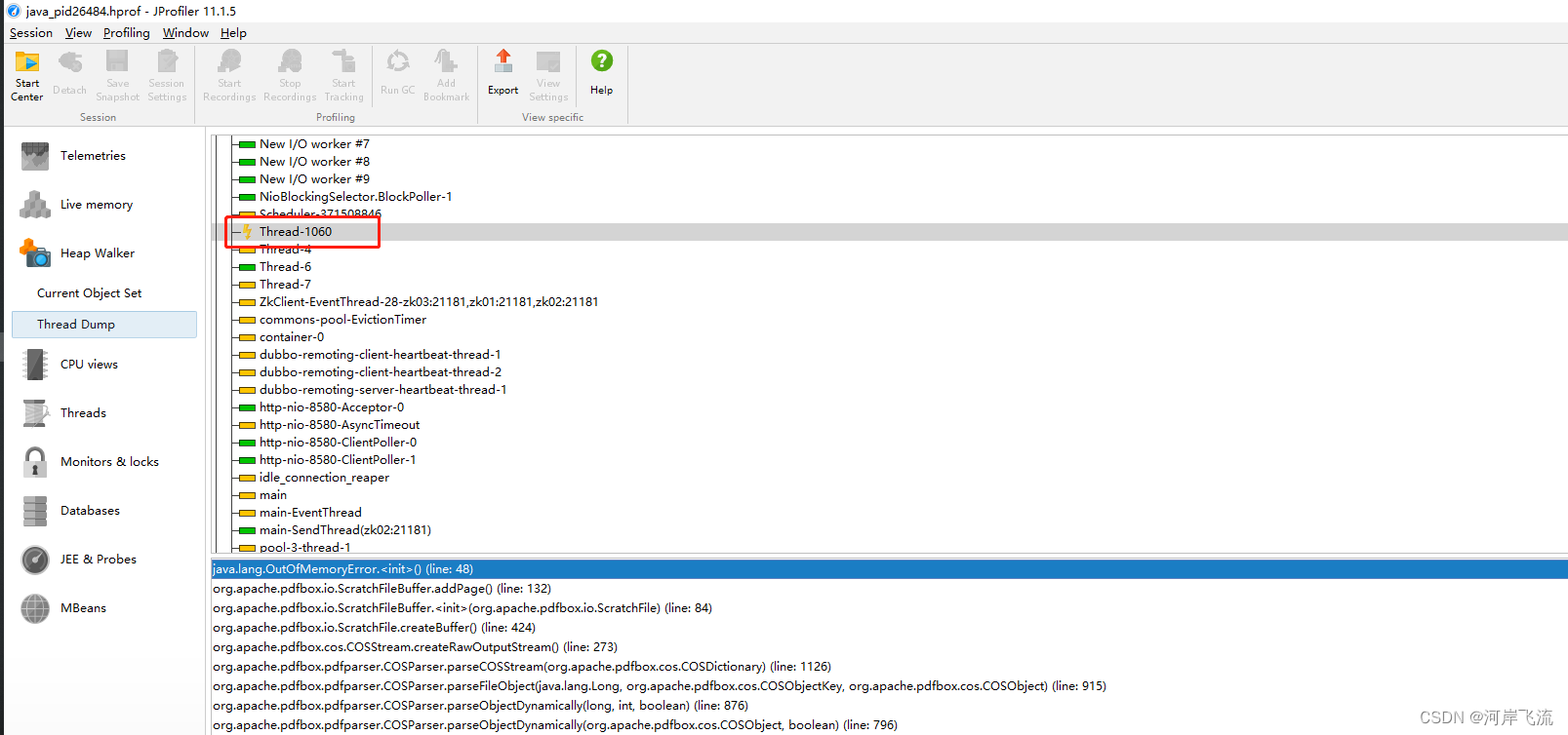The height and width of the screenshot is (735, 1568).
Task: Select commons-pool-EvictionTimer thread
Action: pos(342,320)
